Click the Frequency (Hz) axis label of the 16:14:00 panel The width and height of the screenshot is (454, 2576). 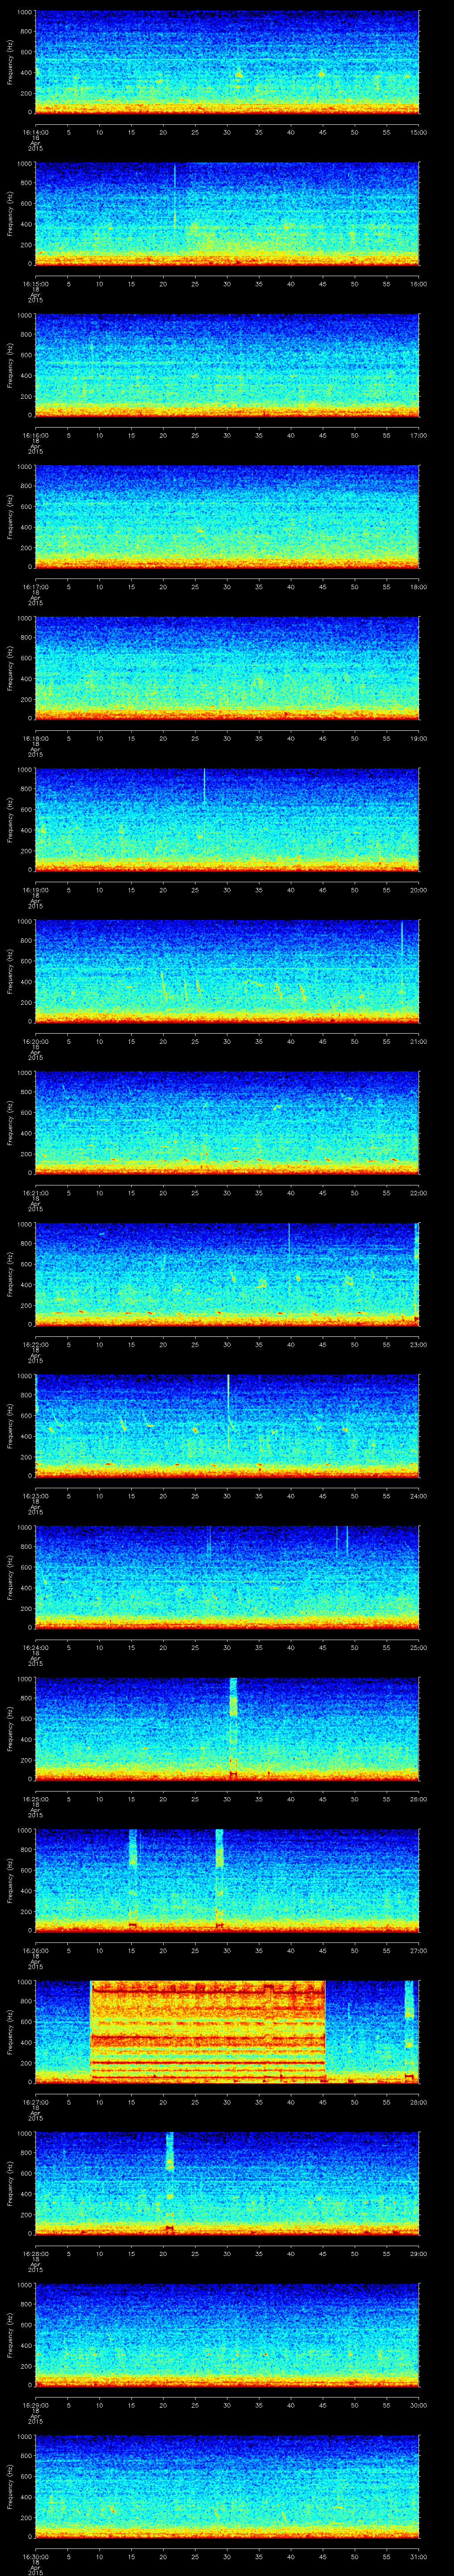coord(11,62)
